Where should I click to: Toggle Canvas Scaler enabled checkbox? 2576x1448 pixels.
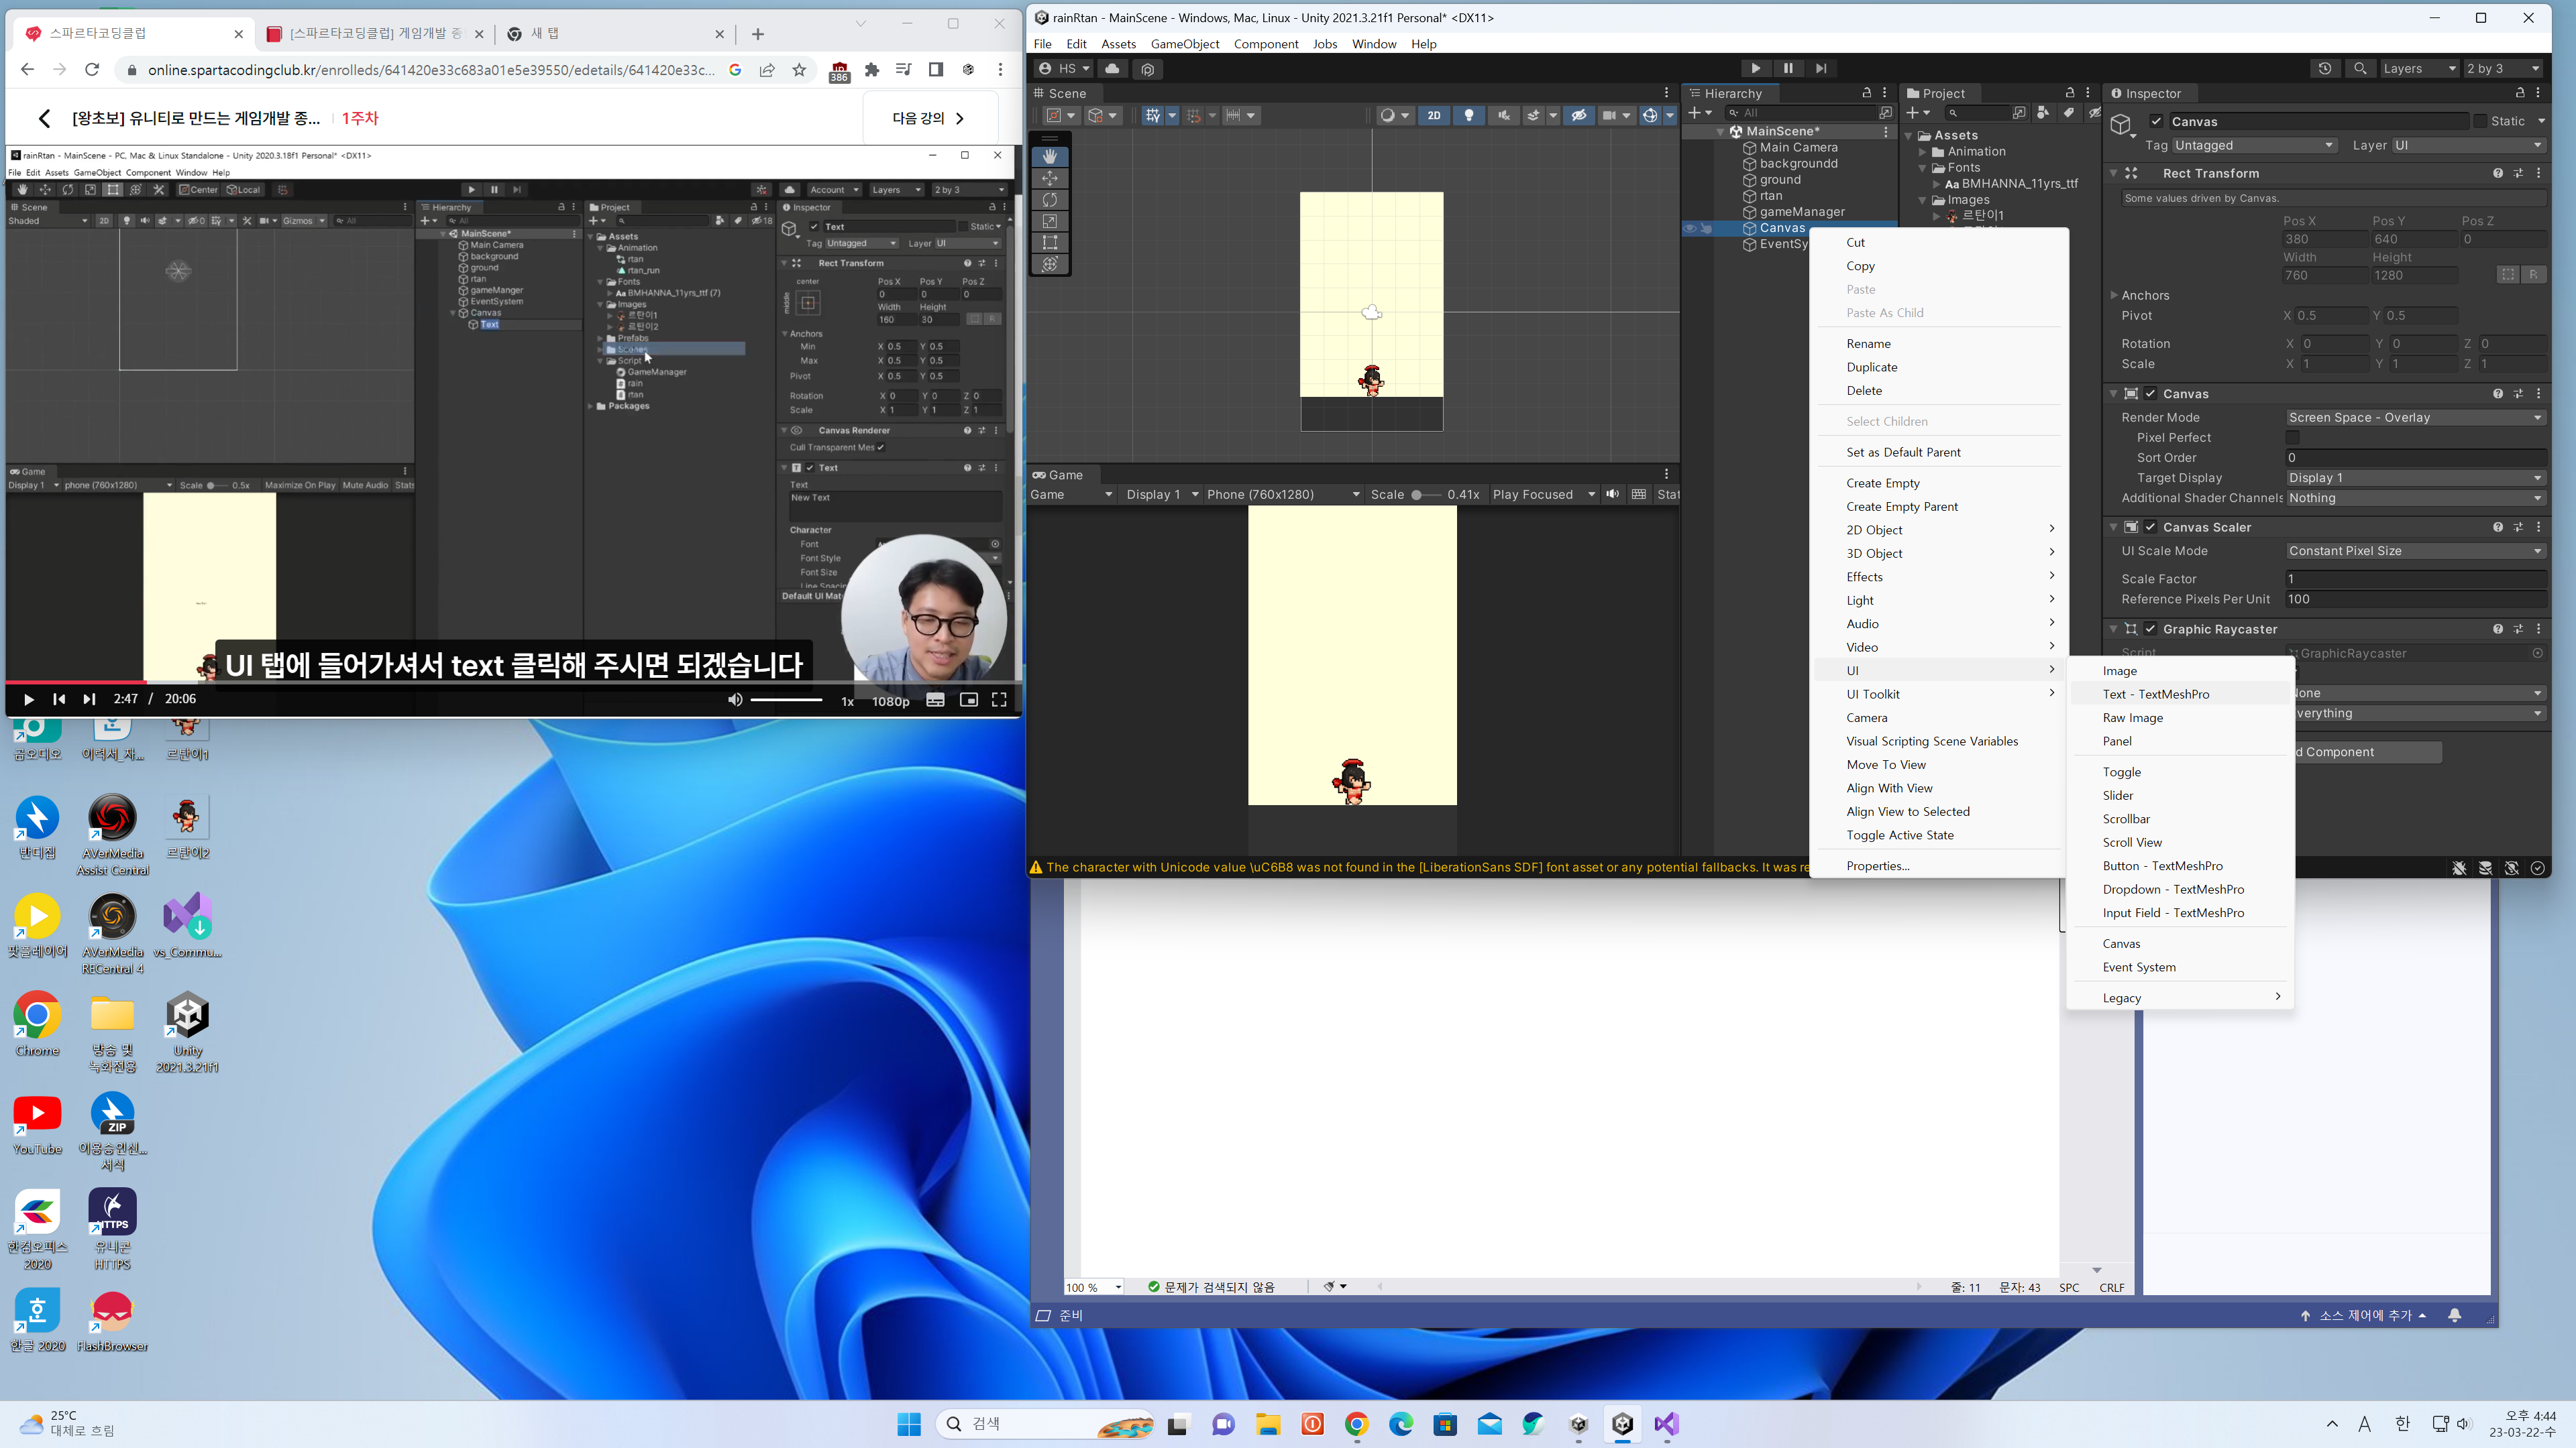point(2150,528)
